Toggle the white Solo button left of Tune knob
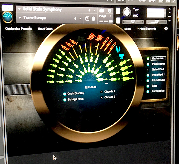 [x=118, y=11]
